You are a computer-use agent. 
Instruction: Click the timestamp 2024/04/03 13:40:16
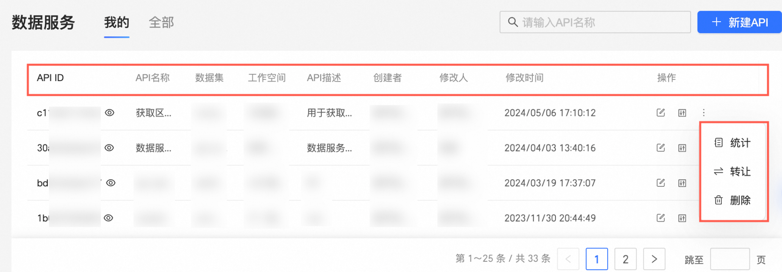[x=550, y=148]
